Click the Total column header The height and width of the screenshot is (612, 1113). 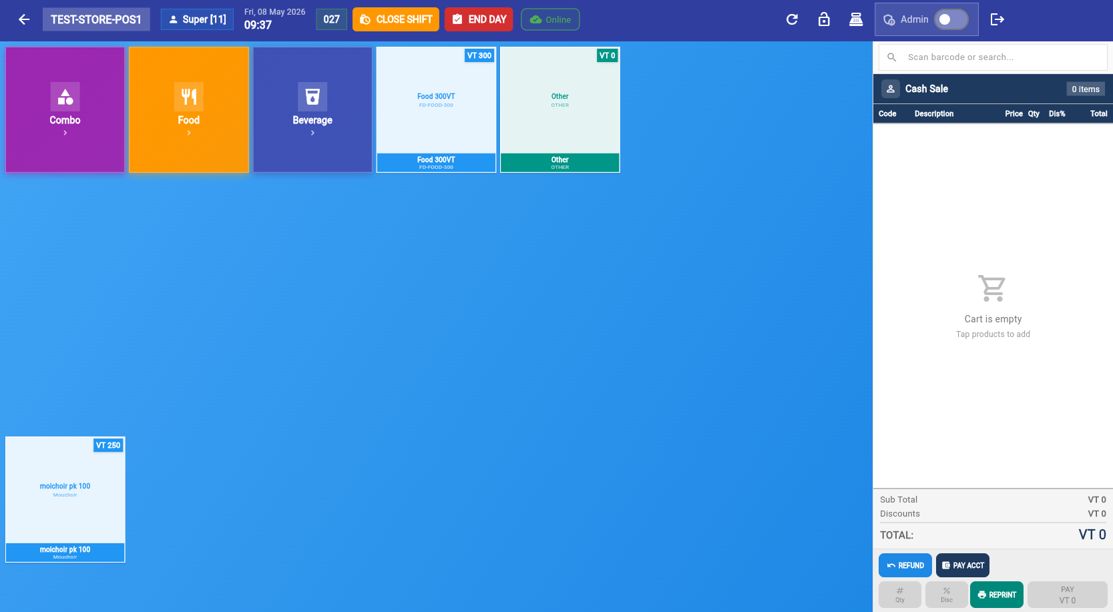[1099, 113]
